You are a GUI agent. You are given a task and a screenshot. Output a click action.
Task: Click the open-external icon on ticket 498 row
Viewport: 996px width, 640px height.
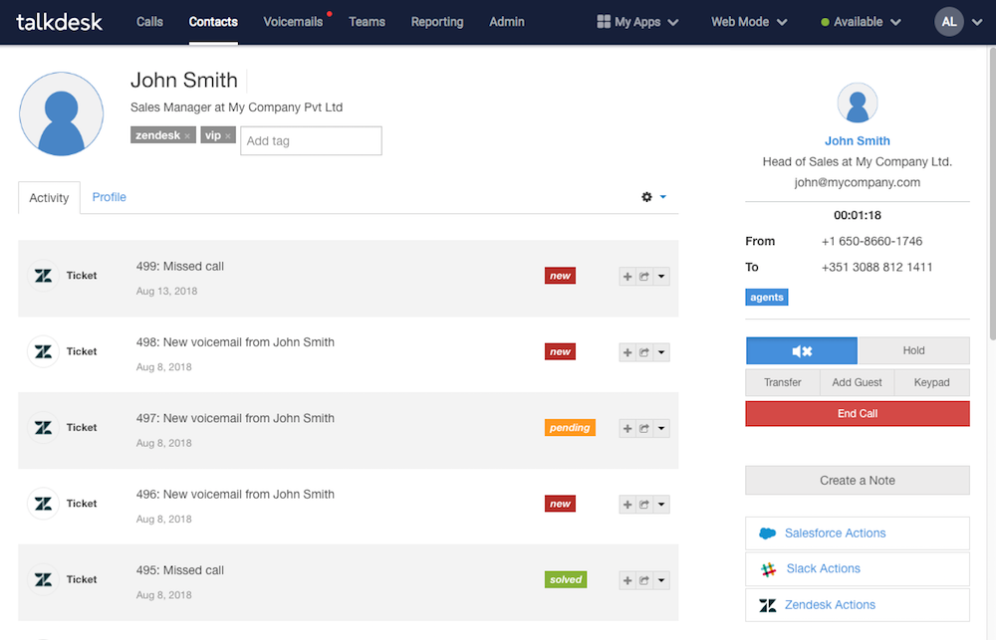tap(644, 352)
